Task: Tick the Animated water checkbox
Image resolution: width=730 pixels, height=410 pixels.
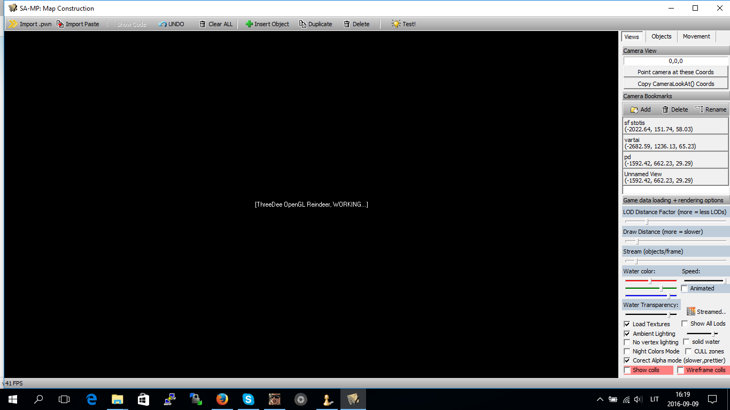Action: click(685, 288)
